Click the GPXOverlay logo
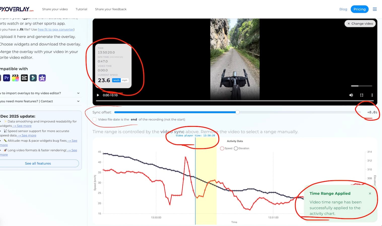The width and height of the screenshot is (382, 226). coord(16,9)
